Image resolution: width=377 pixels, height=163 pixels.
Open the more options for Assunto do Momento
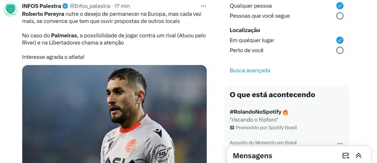pyautogui.click(x=340, y=143)
